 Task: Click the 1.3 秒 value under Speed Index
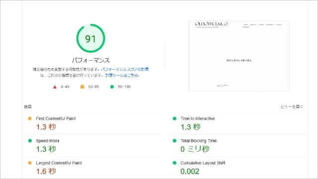pyautogui.click(x=46, y=149)
